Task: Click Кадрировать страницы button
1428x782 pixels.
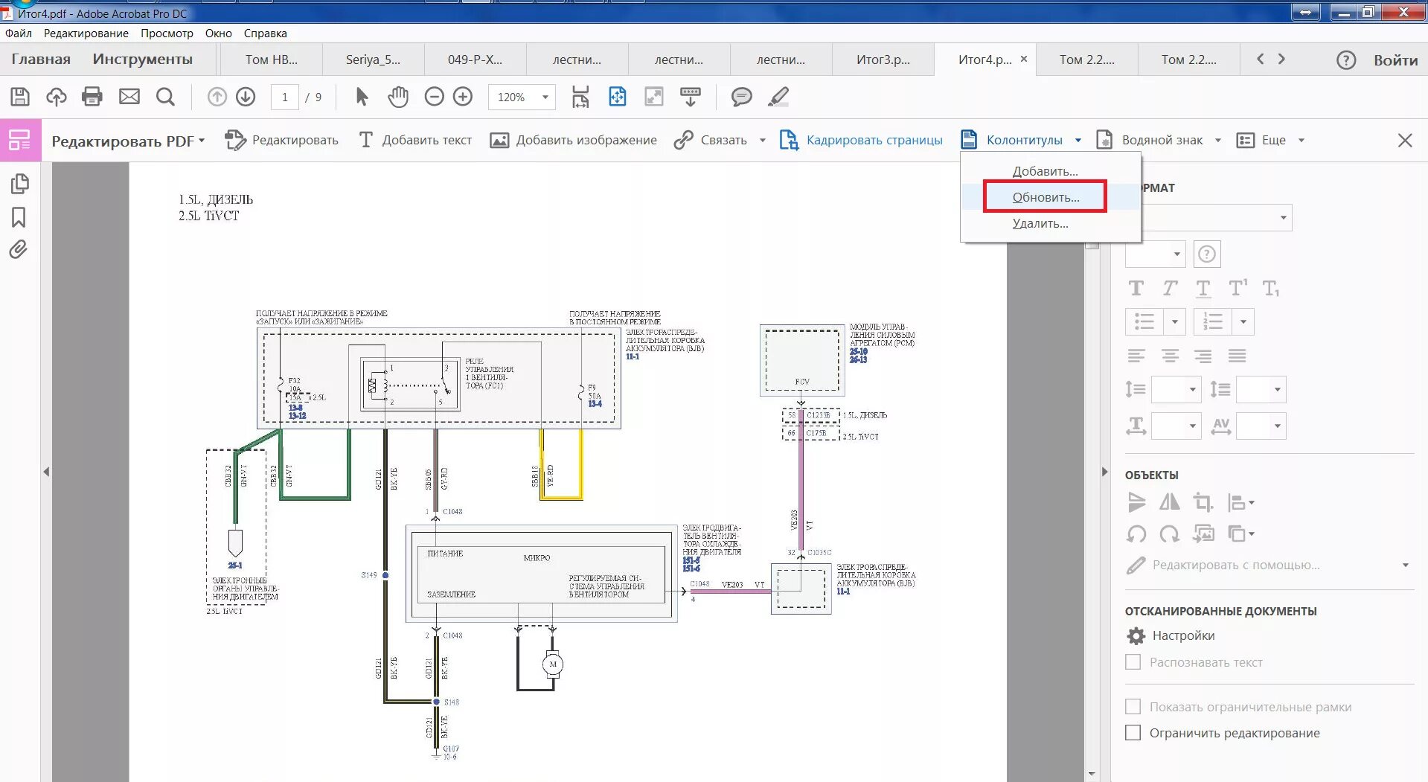Action: 861,140
